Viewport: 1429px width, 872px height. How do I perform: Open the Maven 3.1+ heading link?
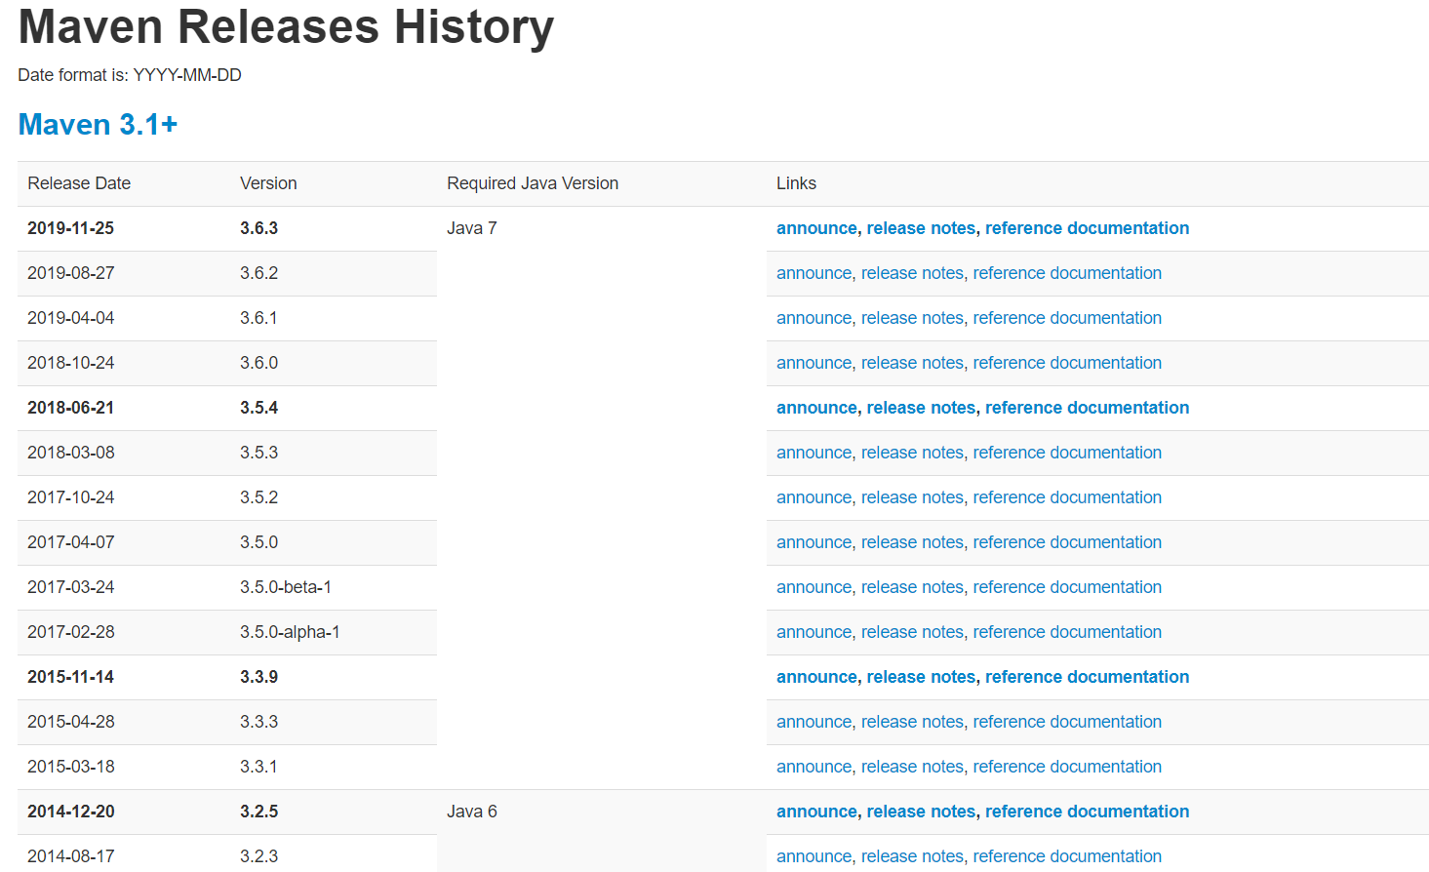(x=98, y=125)
